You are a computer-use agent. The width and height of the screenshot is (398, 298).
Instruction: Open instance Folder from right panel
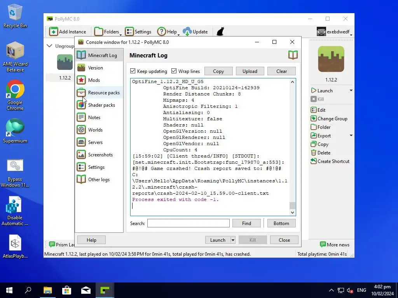(x=321, y=127)
